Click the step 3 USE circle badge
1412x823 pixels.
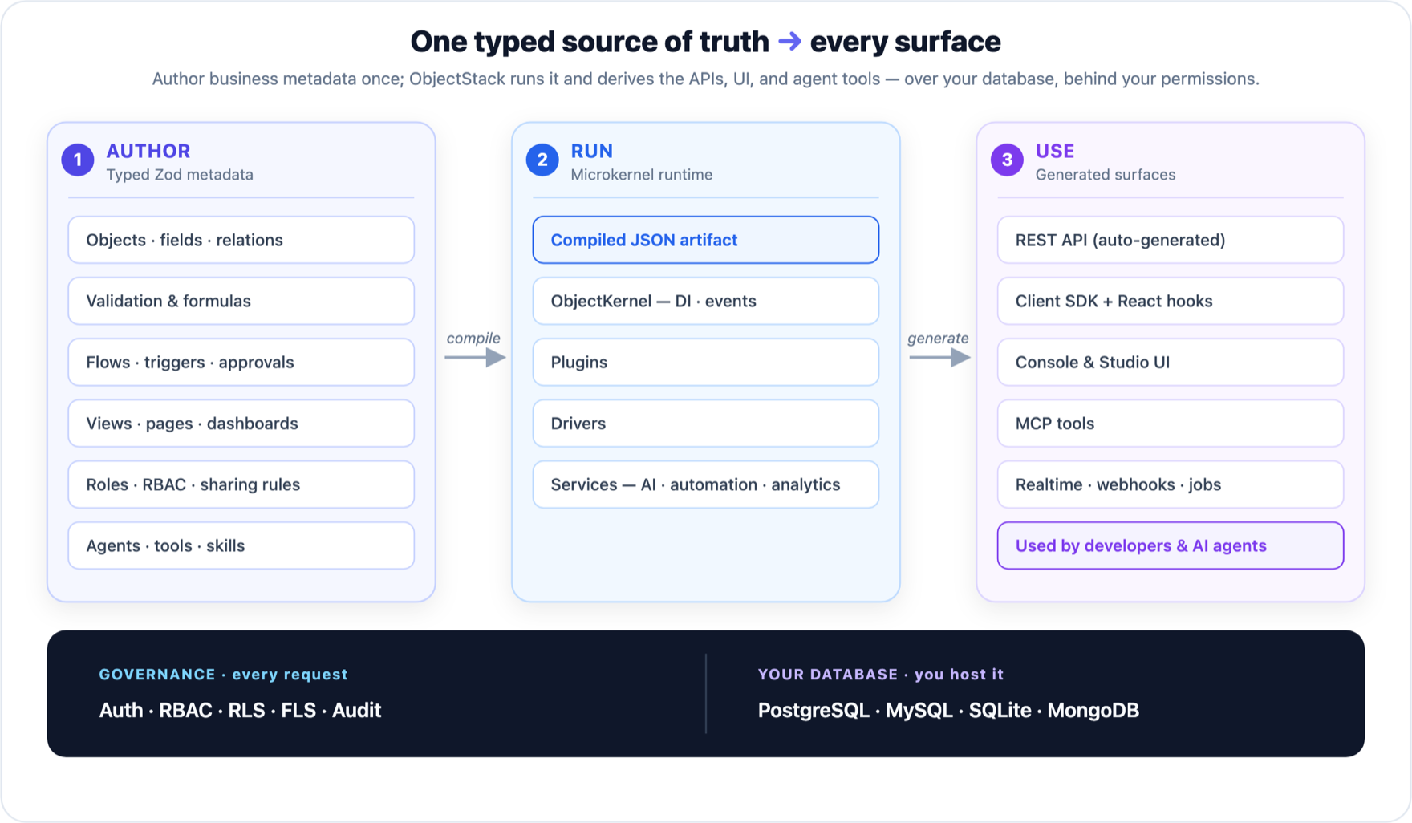(x=1007, y=160)
